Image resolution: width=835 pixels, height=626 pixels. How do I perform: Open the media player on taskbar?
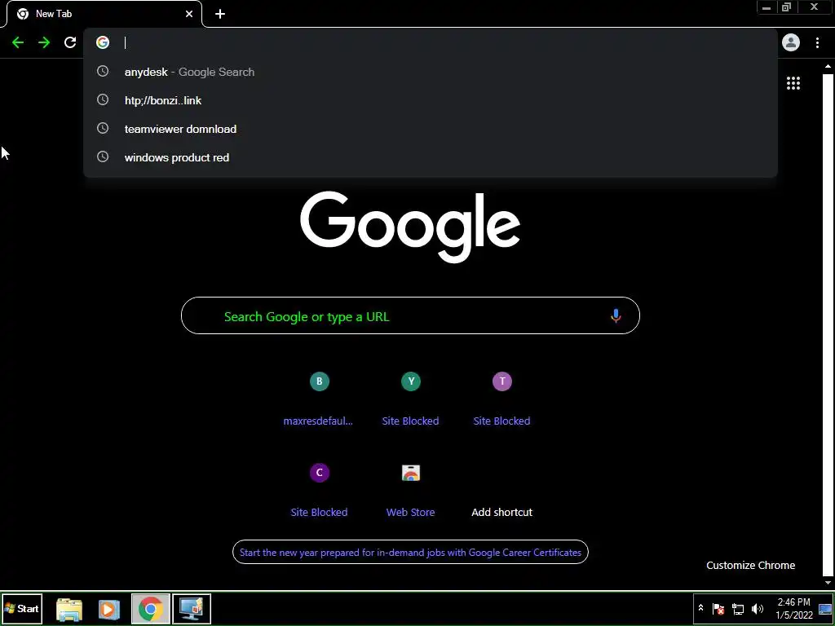tap(108, 609)
